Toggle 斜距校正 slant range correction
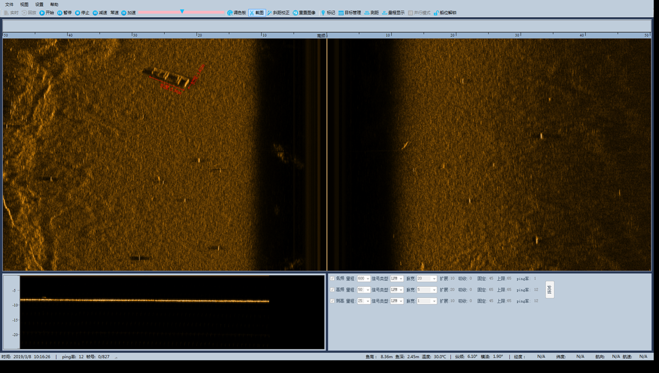Image resolution: width=659 pixels, height=373 pixels. 278,13
